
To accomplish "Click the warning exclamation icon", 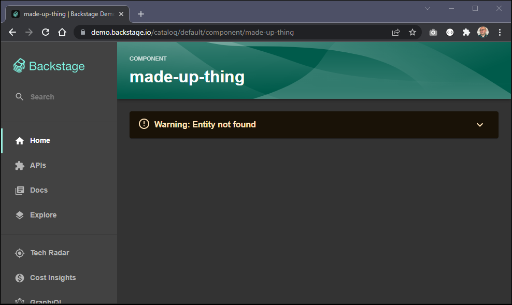I will coord(144,124).
